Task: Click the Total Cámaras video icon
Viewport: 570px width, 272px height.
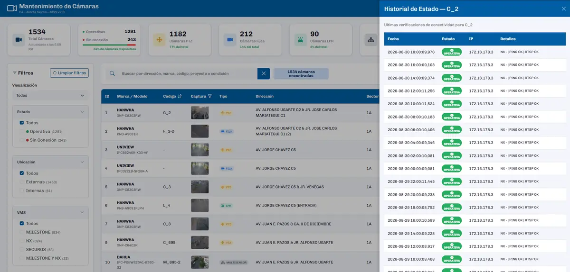Action: 19,40
